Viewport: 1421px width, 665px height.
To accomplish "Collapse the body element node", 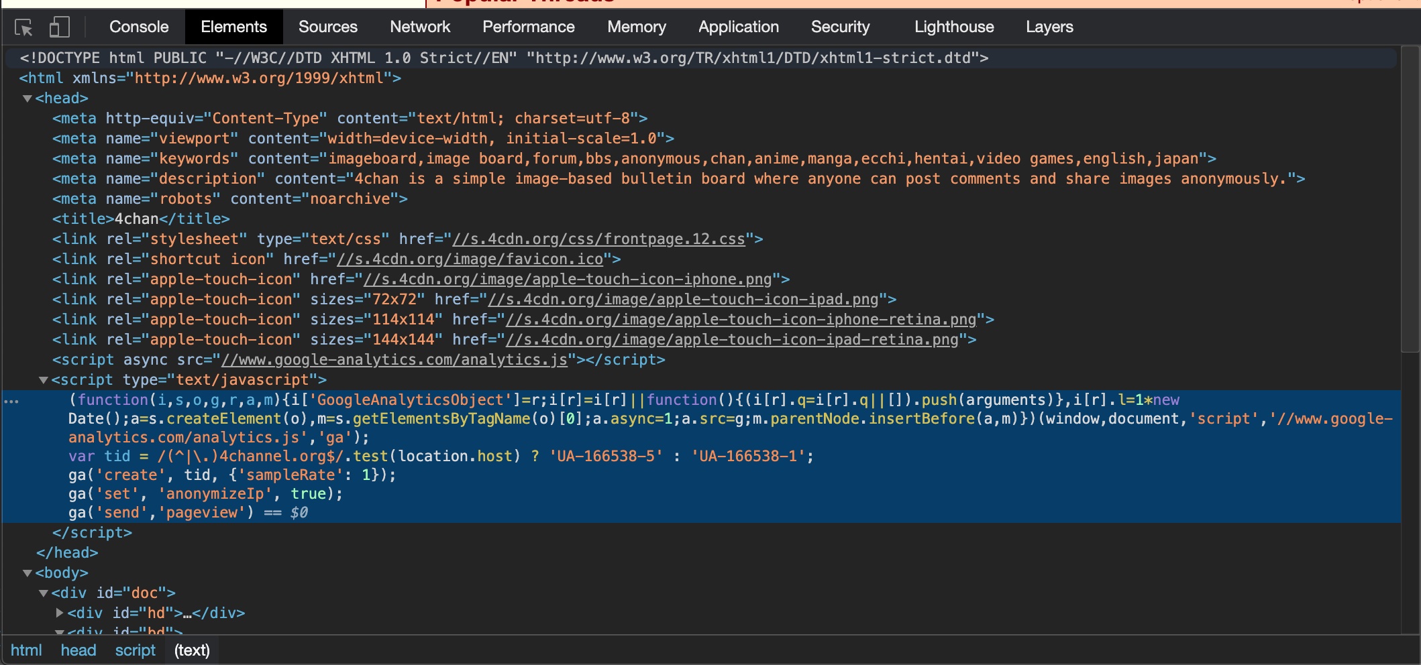I will (x=28, y=573).
